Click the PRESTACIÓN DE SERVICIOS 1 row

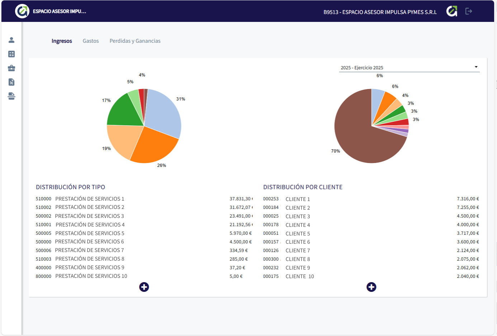pyautogui.click(x=90, y=199)
